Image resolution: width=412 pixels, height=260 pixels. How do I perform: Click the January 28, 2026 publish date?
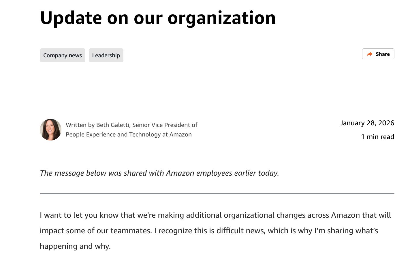367,123
